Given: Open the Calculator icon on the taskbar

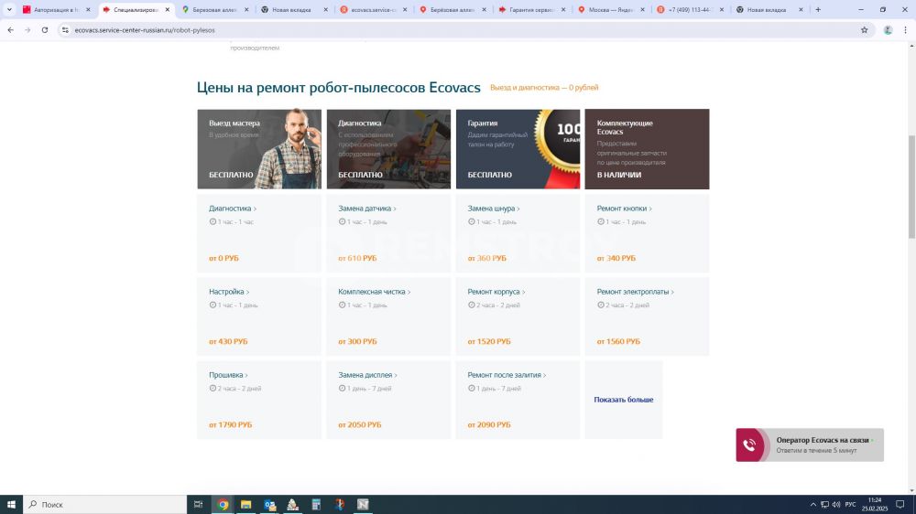Looking at the screenshot, I should [x=316, y=504].
